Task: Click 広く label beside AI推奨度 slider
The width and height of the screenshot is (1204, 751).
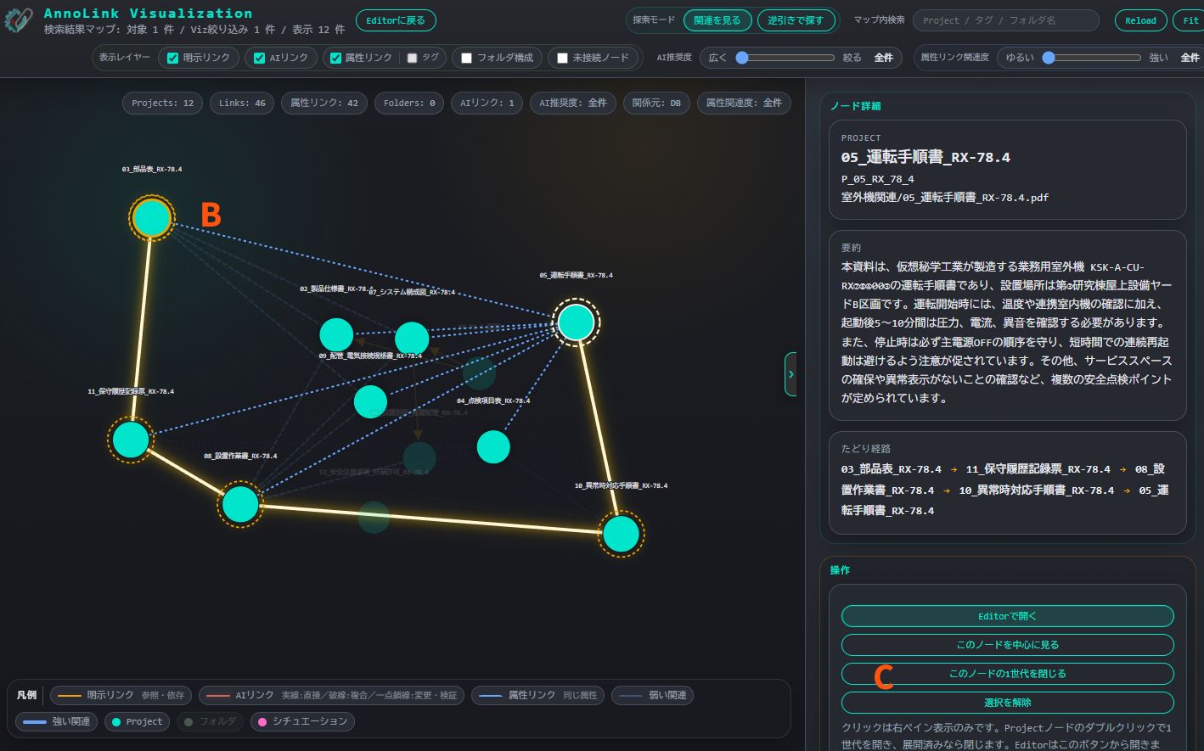Action: (x=717, y=58)
